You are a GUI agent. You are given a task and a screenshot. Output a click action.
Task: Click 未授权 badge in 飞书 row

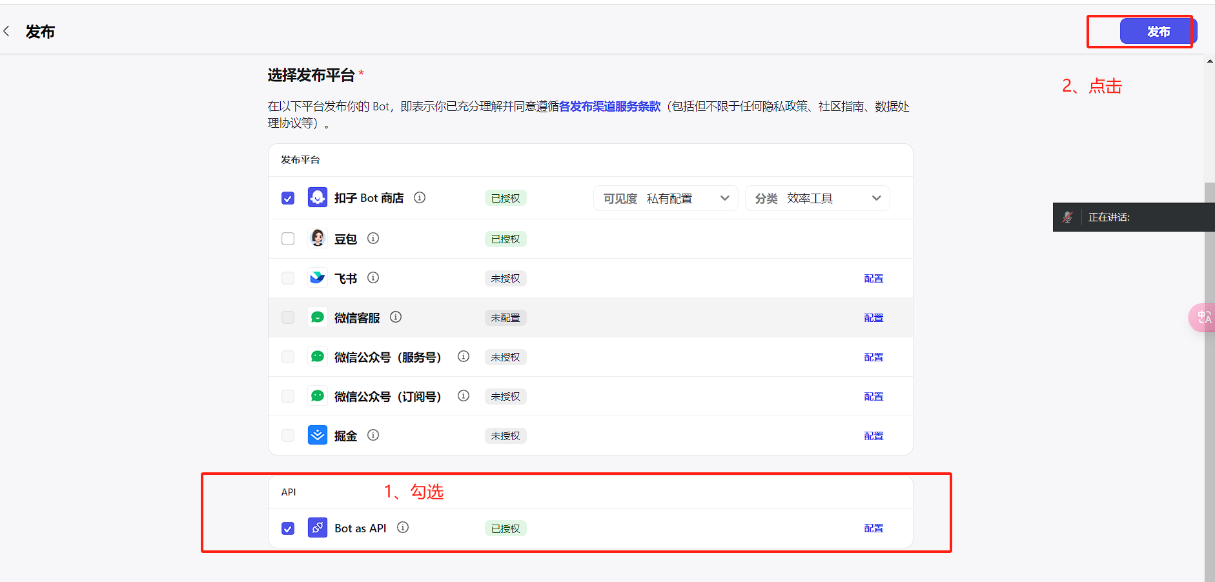point(505,278)
